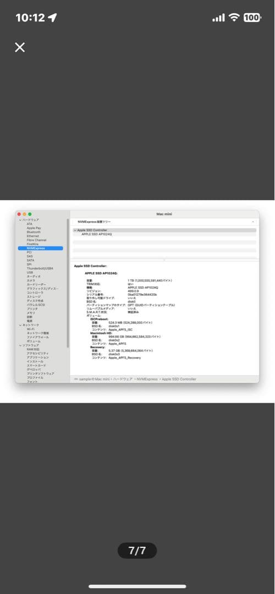Click the disk0s1 BSD name
The height and width of the screenshot is (594, 275).
click(x=114, y=326)
